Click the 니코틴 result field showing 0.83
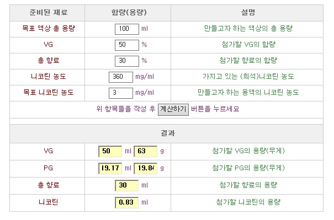334x220 pixels. pyautogui.click(x=127, y=202)
